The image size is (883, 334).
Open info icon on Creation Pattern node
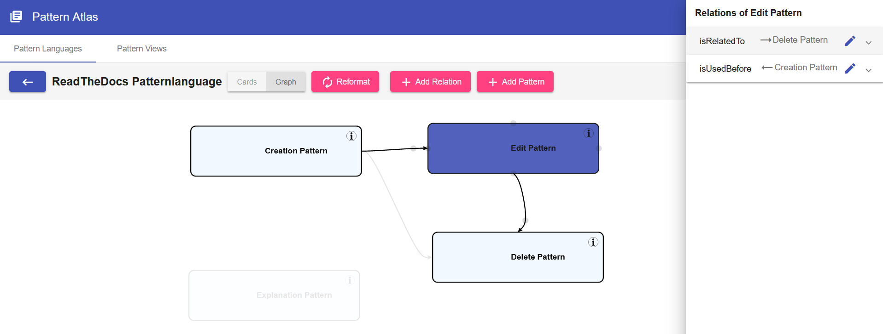point(351,136)
